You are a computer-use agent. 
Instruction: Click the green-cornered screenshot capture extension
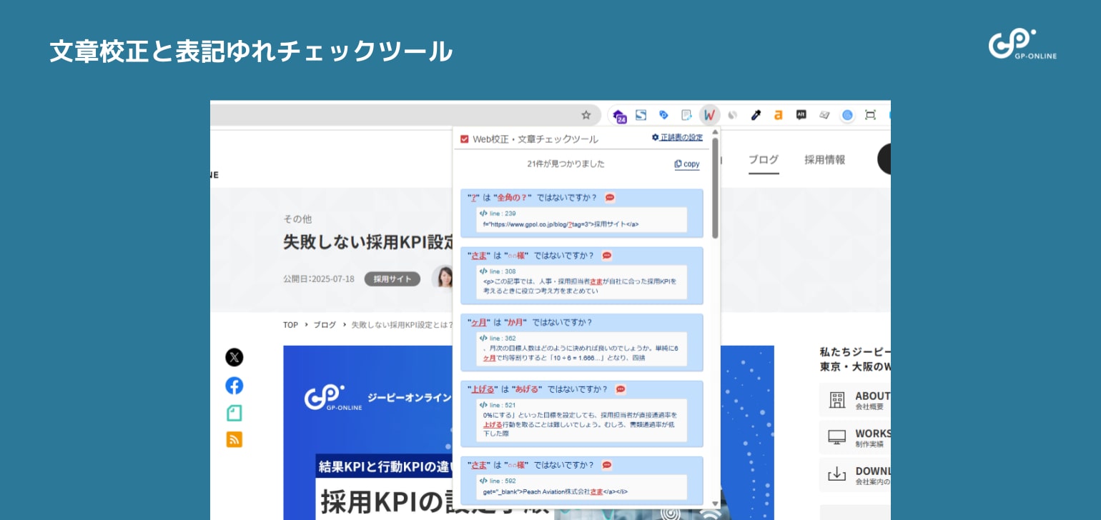point(870,115)
